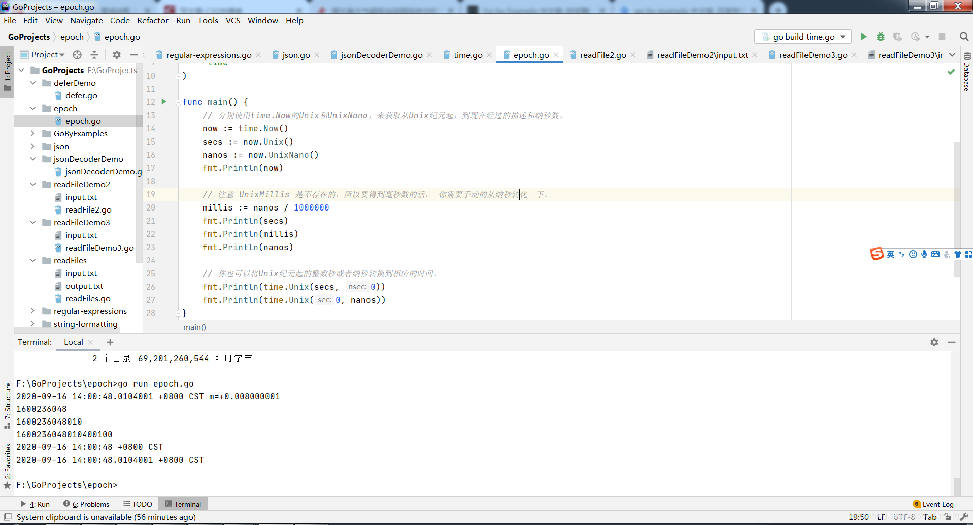Run main function from gutter arrow
The width and height of the screenshot is (973, 525).
coord(164,102)
